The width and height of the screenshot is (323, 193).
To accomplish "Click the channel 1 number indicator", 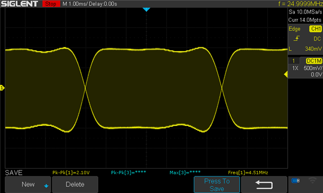I will (x=294, y=61).
